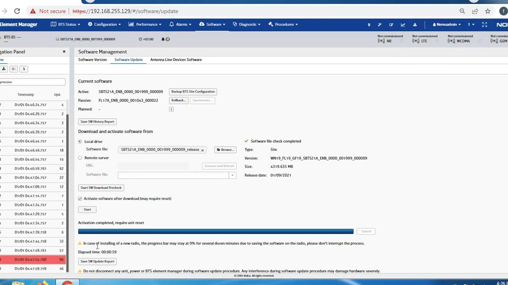
Task: Open the Alarms dropdown menu
Action: pos(180,25)
